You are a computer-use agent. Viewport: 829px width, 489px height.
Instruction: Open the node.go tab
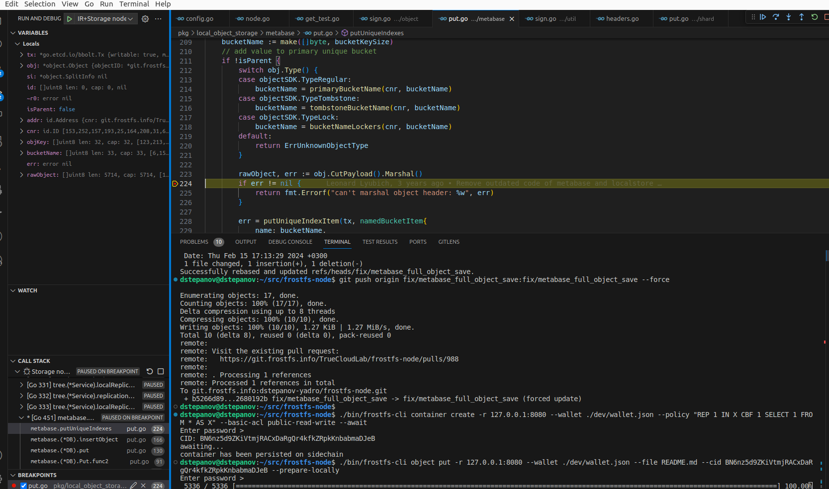point(258,19)
